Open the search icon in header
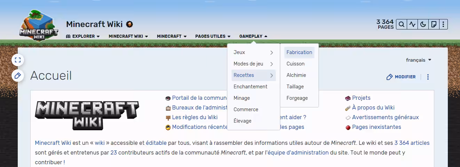Image resolution: width=460 pixels, height=167 pixels. (402, 24)
